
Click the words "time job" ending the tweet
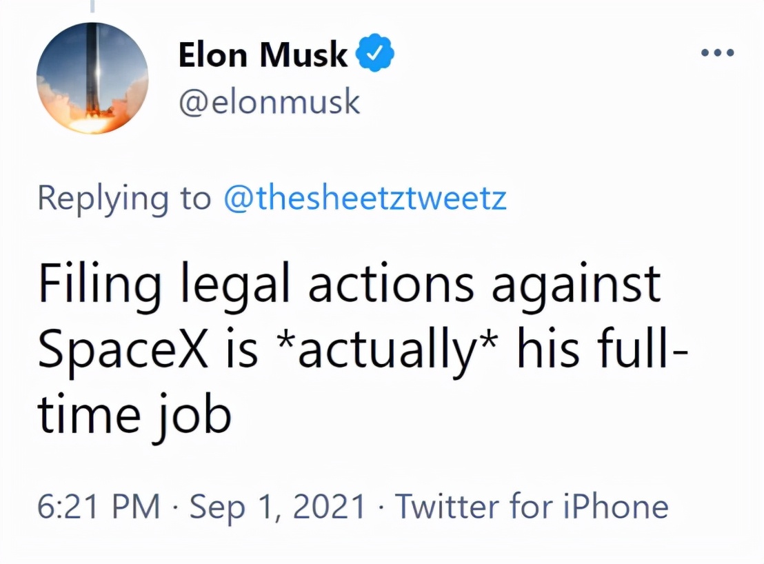click(x=134, y=416)
